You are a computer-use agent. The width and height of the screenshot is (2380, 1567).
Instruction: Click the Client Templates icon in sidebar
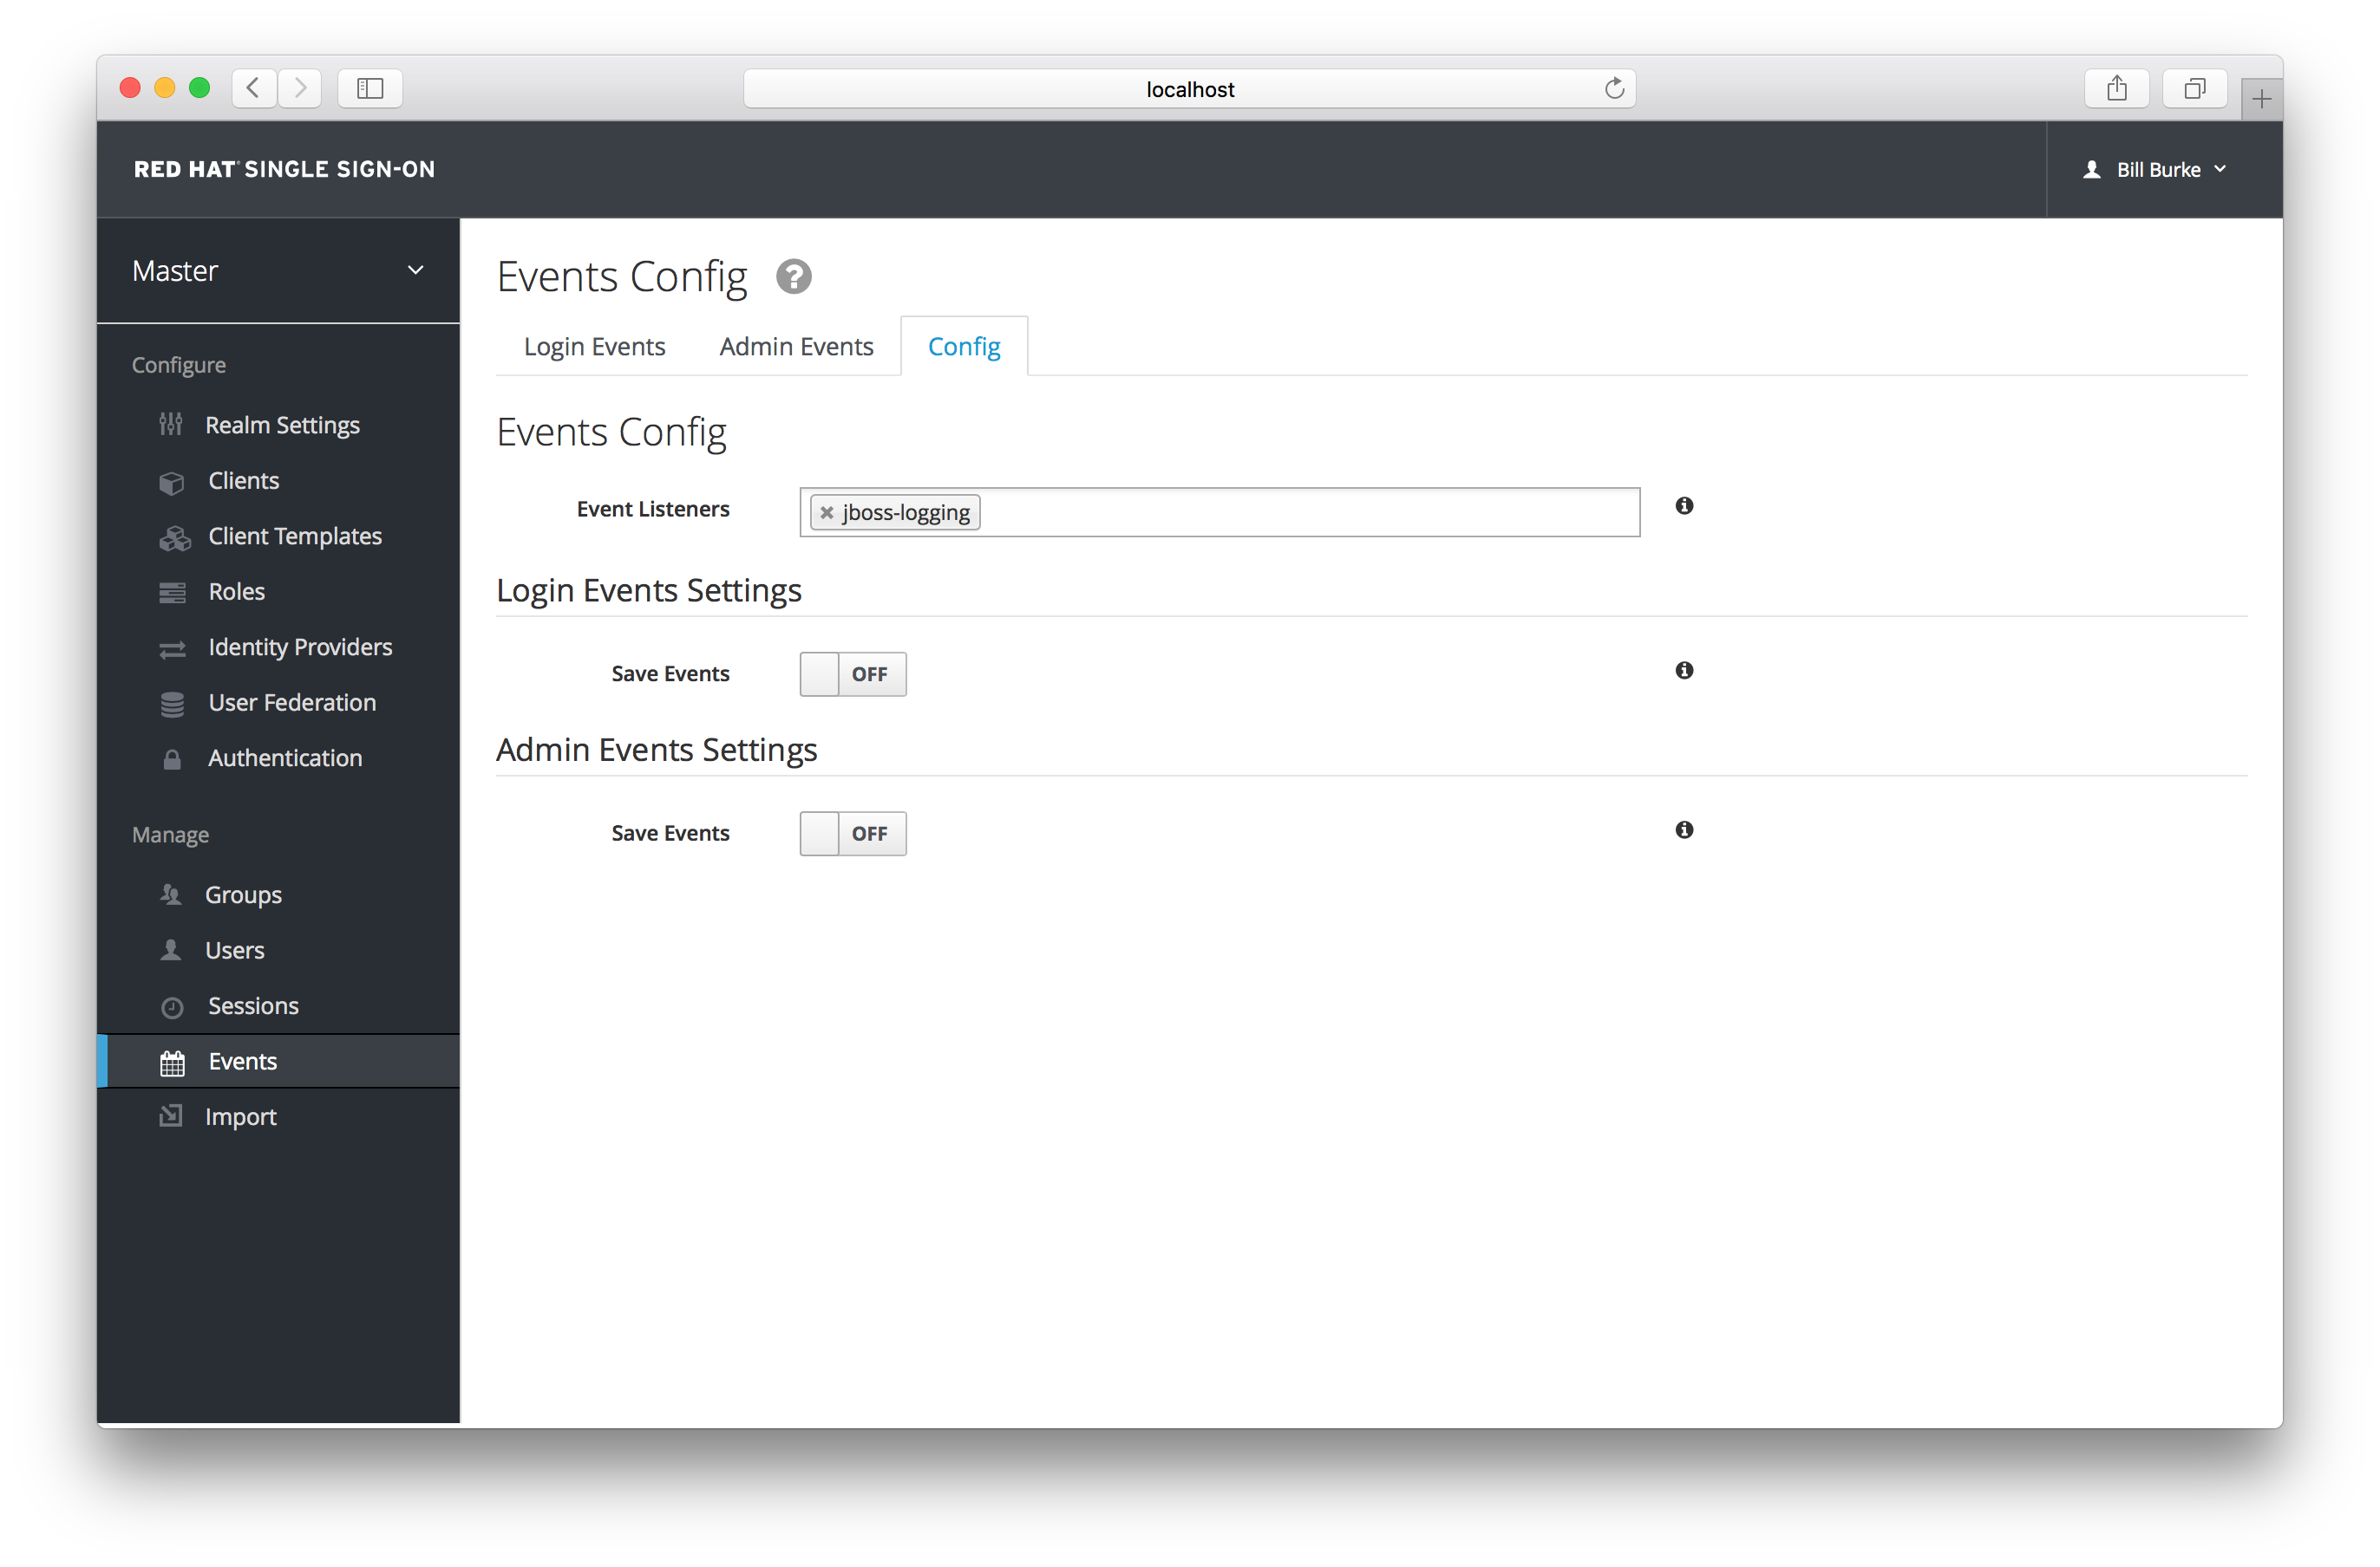(x=173, y=535)
